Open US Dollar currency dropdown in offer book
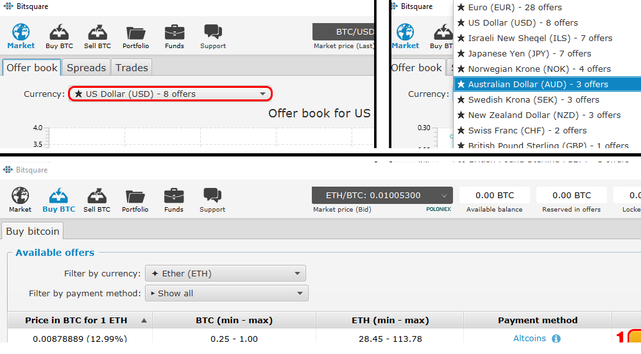 (170, 94)
